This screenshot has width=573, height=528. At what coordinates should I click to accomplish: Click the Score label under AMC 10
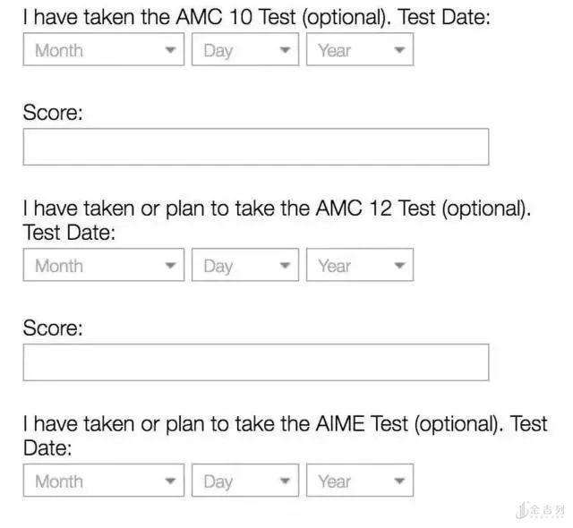click(53, 113)
